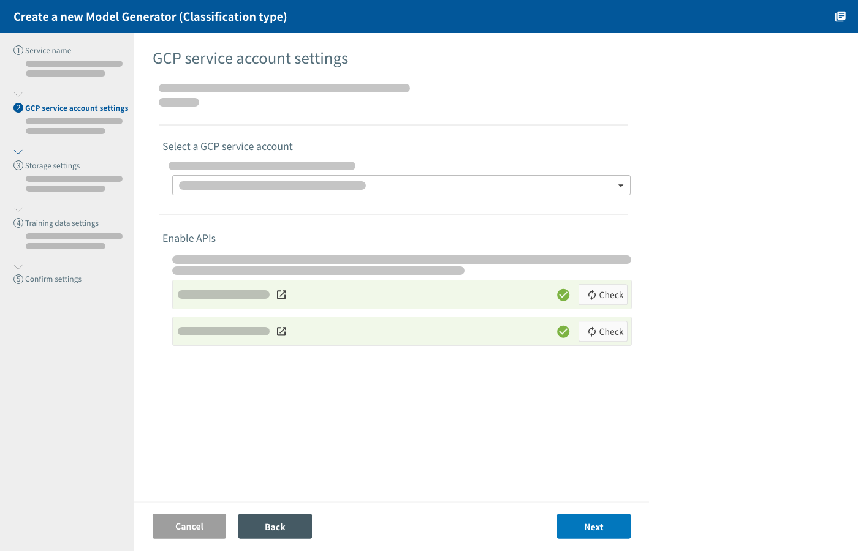Go to step 5 Confirm settings
This screenshot has height=551, width=858.
(48, 279)
